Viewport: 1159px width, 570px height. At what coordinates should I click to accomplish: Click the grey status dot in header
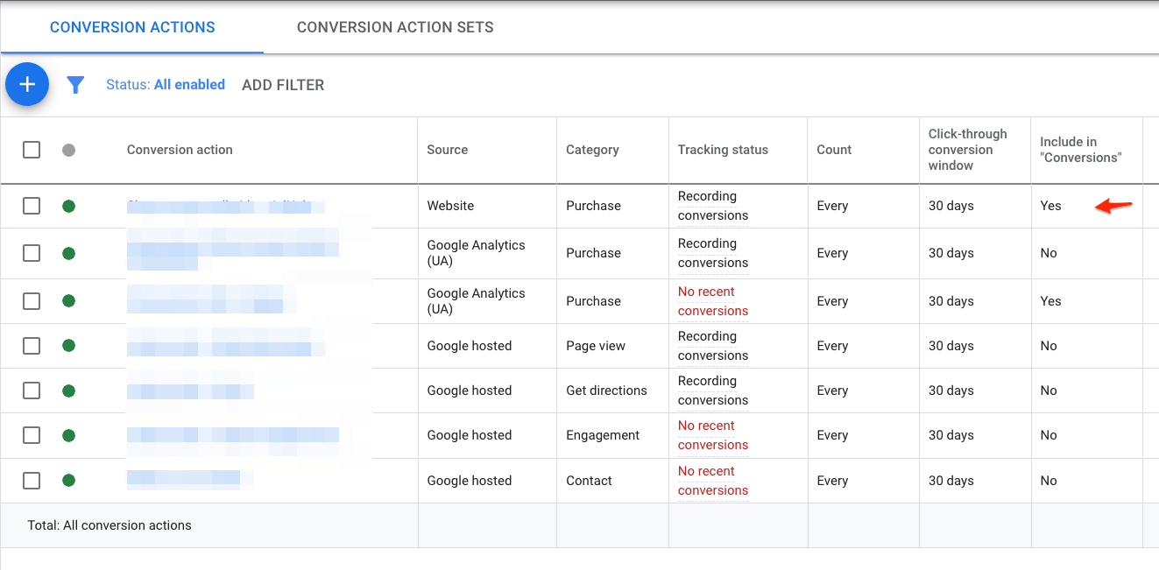point(69,150)
